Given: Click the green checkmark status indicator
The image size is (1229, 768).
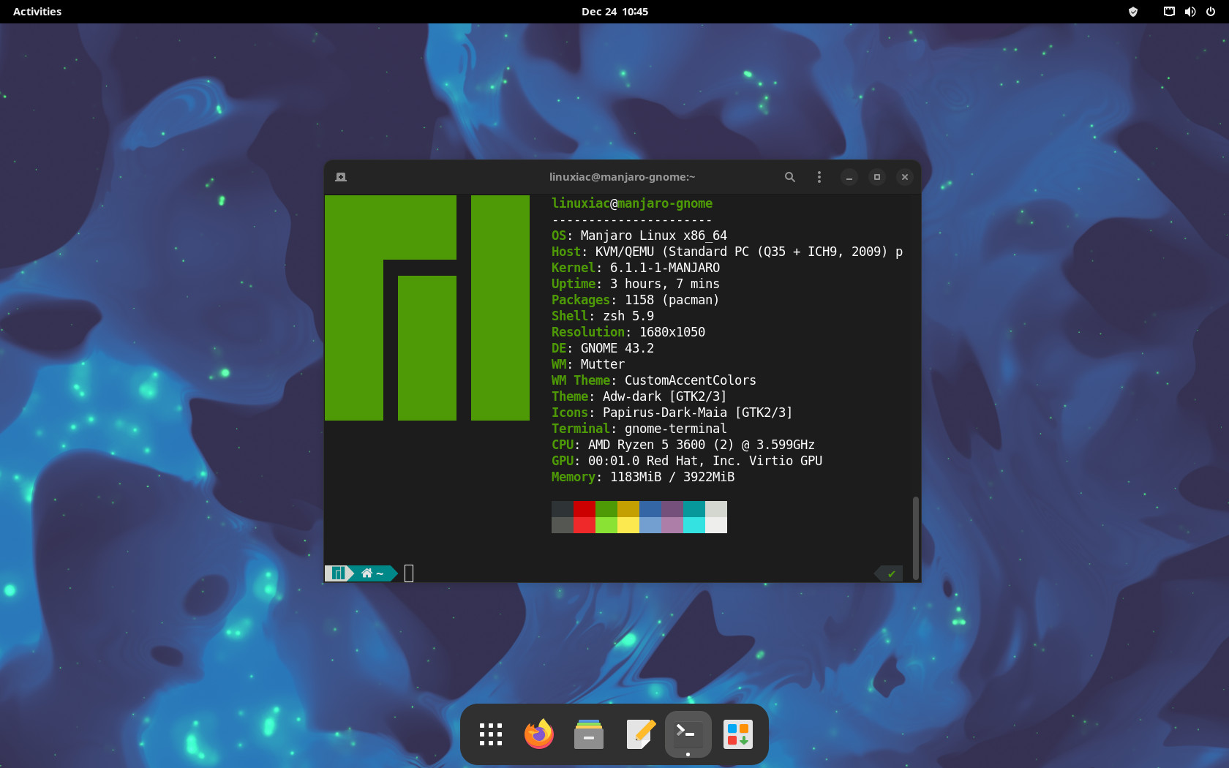Looking at the screenshot, I should [x=890, y=573].
